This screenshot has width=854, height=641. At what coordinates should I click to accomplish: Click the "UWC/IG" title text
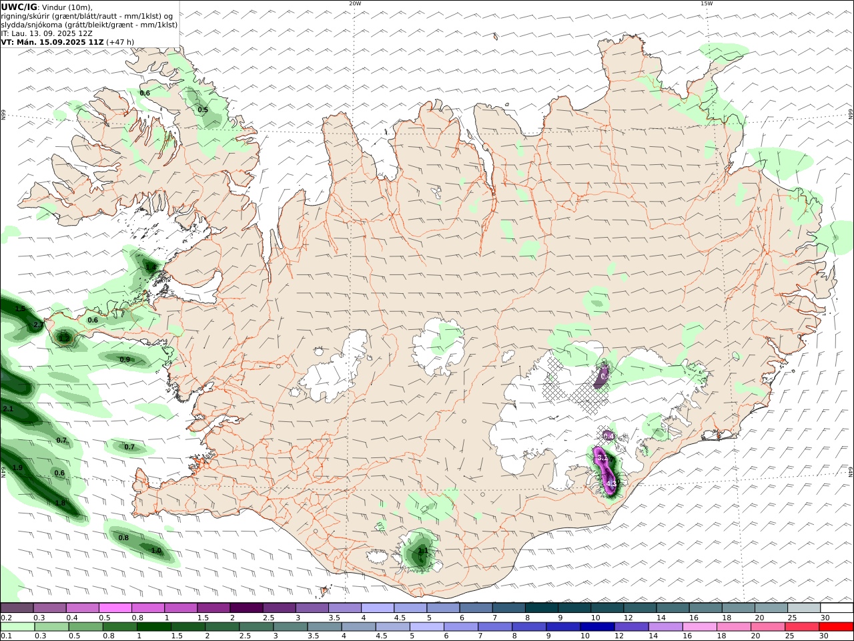(x=19, y=7)
